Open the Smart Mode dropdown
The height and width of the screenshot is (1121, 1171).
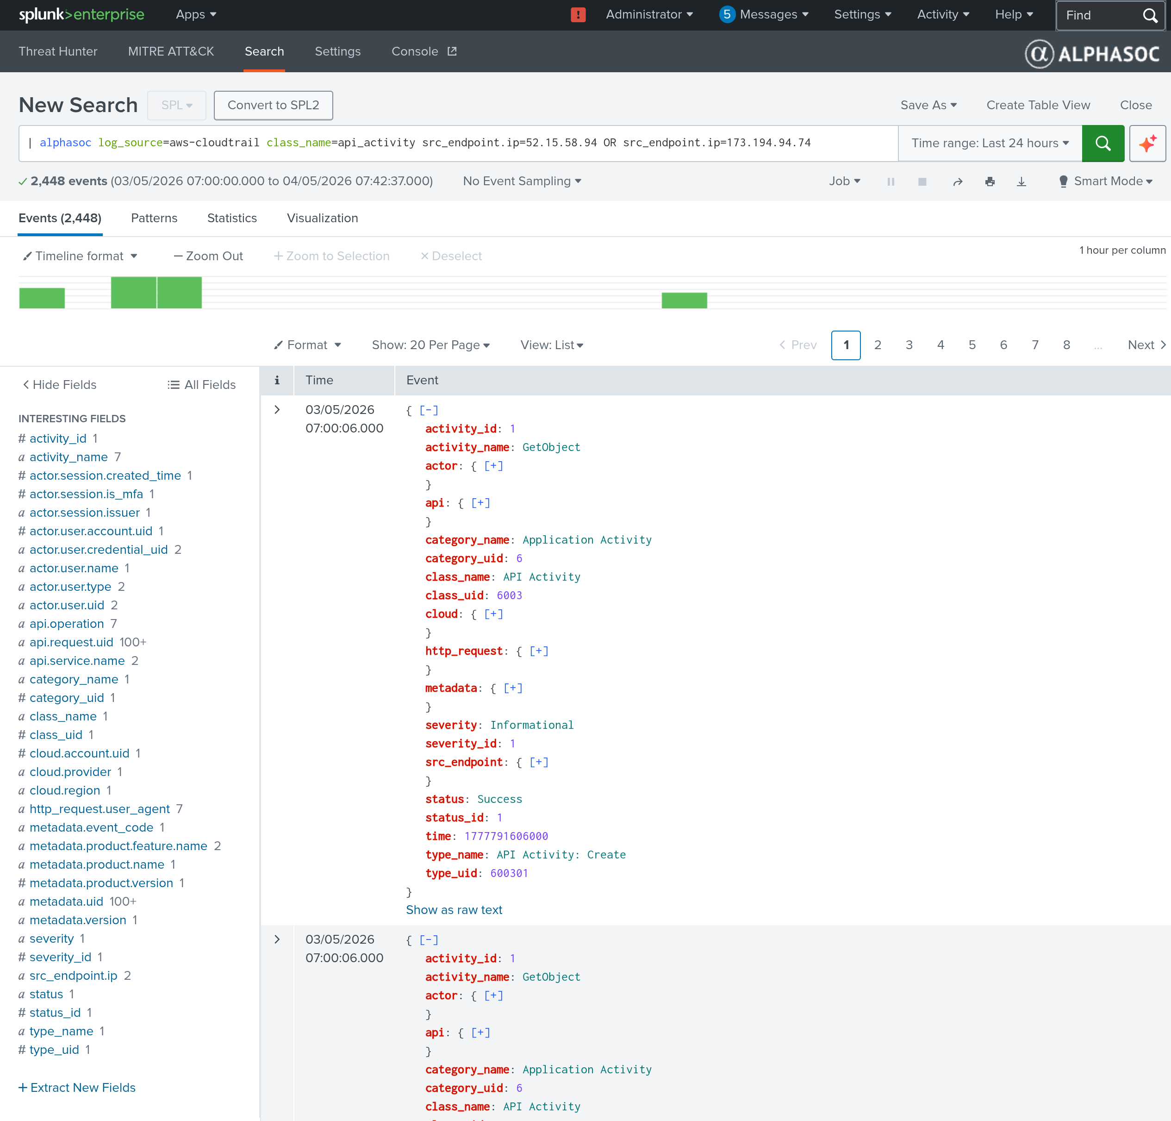(x=1105, y=181)
